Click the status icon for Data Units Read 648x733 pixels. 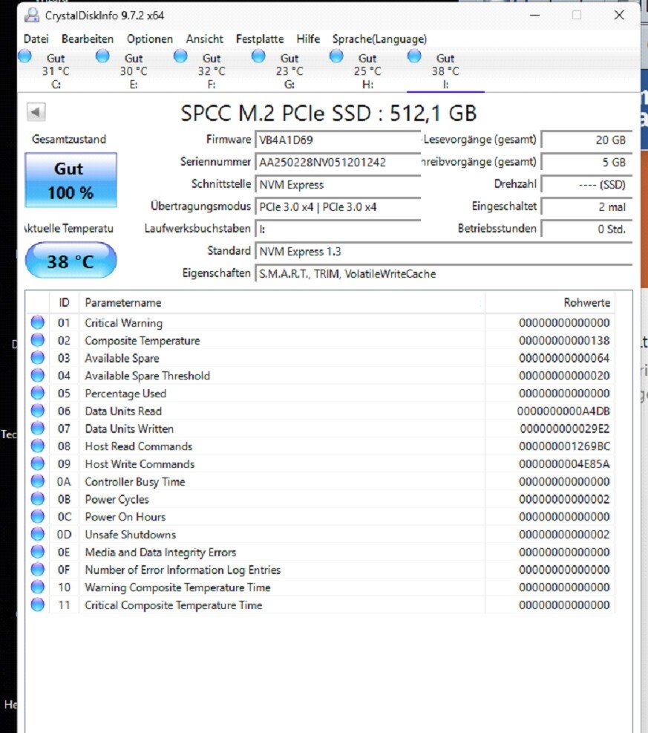point(38,411)
